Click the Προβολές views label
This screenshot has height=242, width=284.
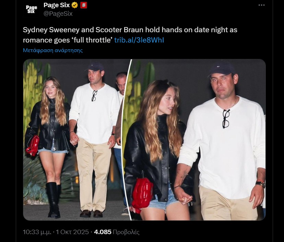[126, 232]
